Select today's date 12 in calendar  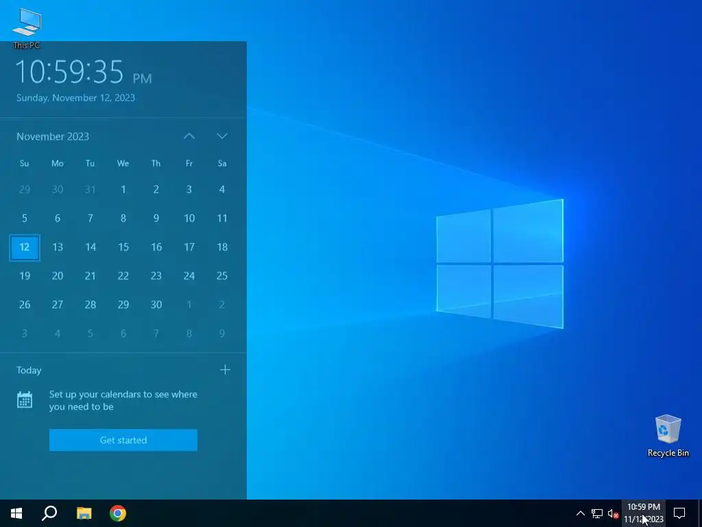[x=25, y=247]
